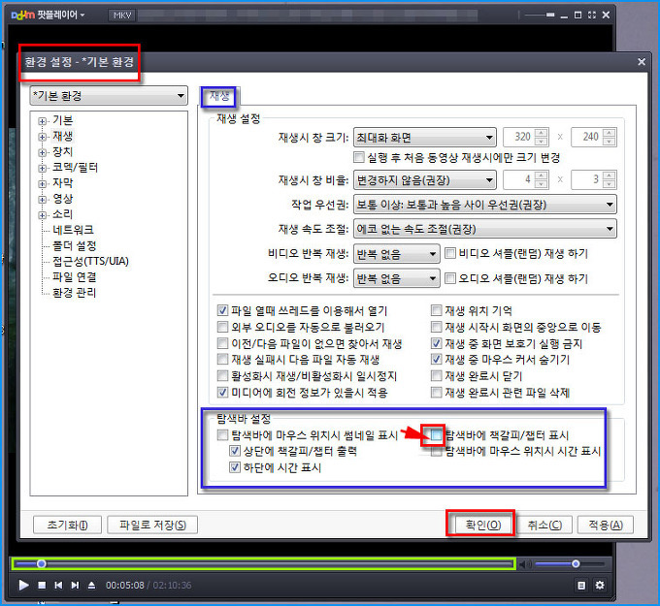Close the preferences dialog with X
Image resolution: width=660 pixels, height=606 pixels.
pos(641,62)
